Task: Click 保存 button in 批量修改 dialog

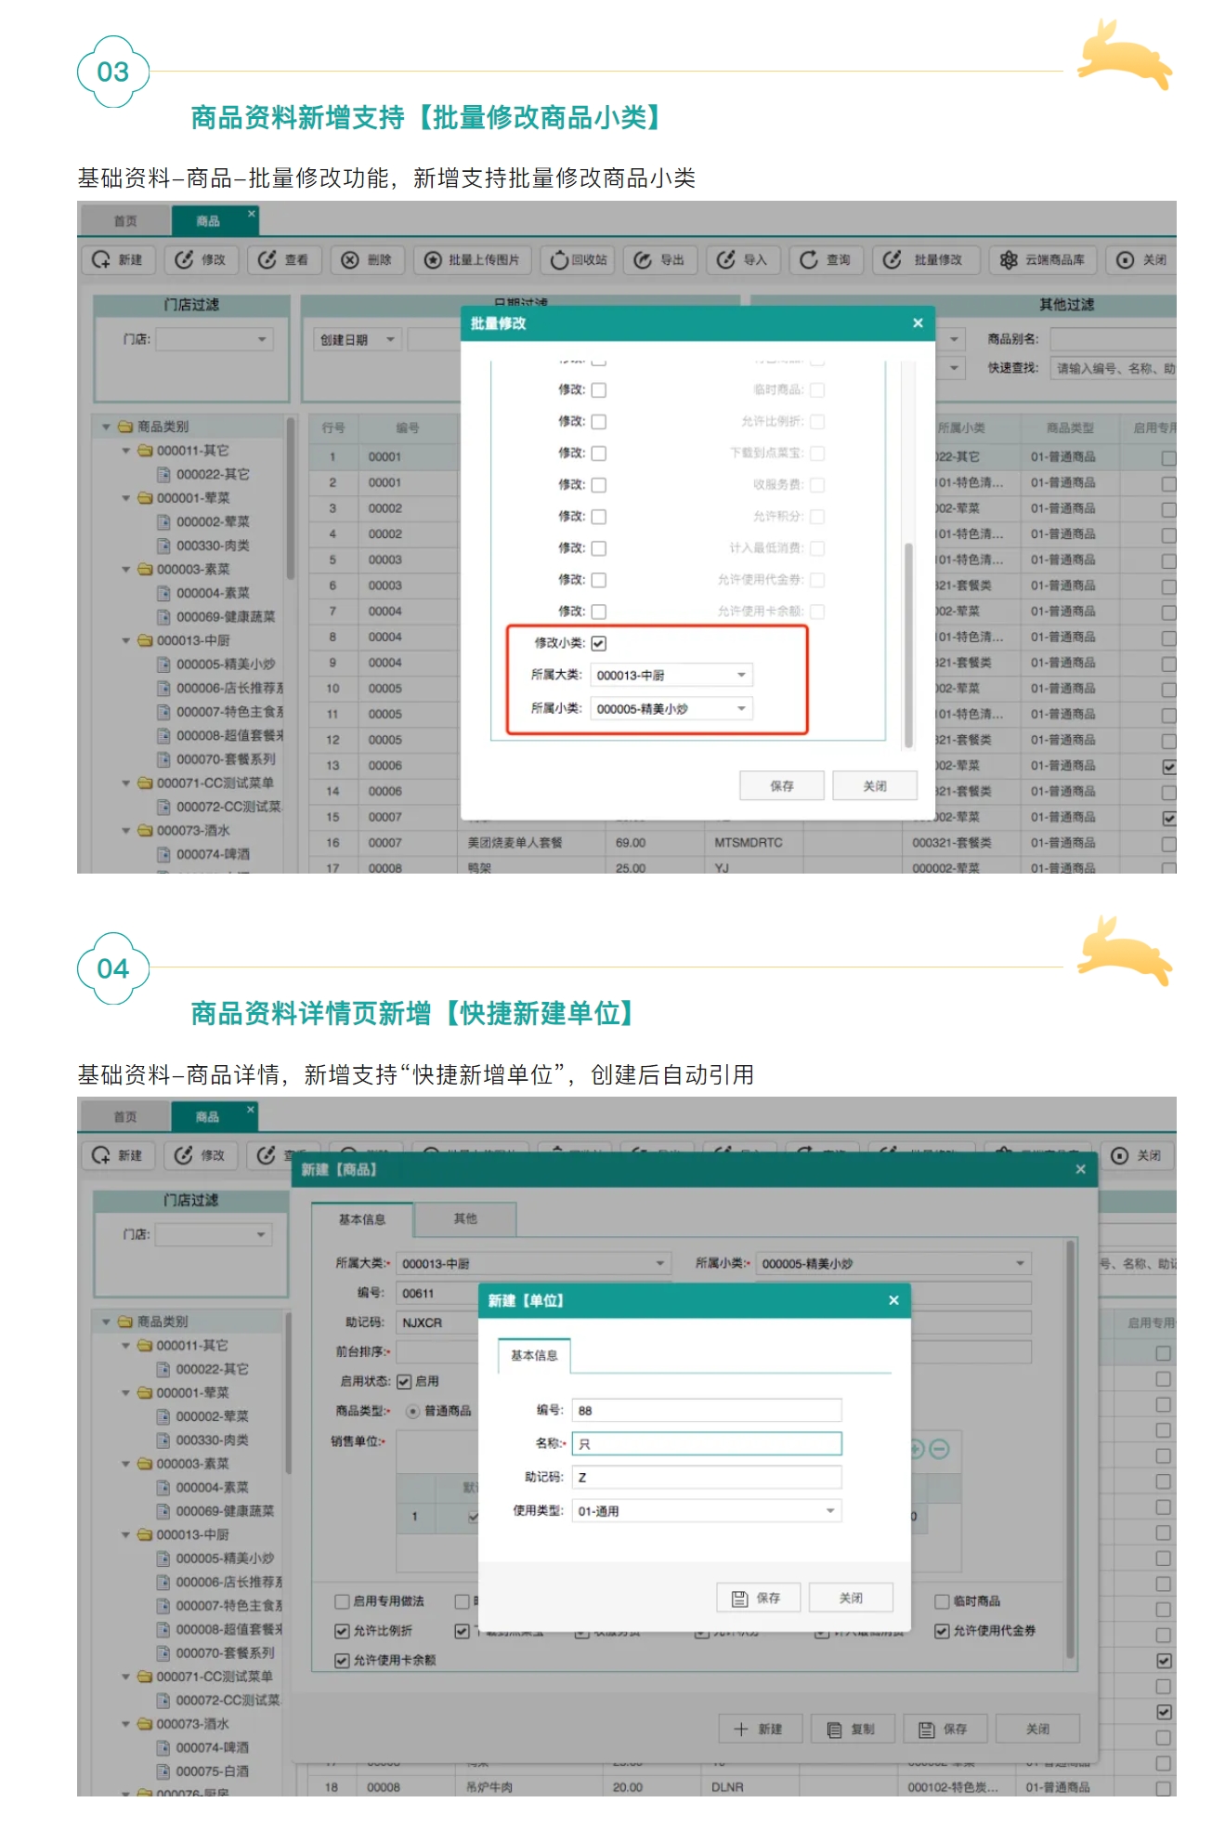Action: tap(782, 785)
